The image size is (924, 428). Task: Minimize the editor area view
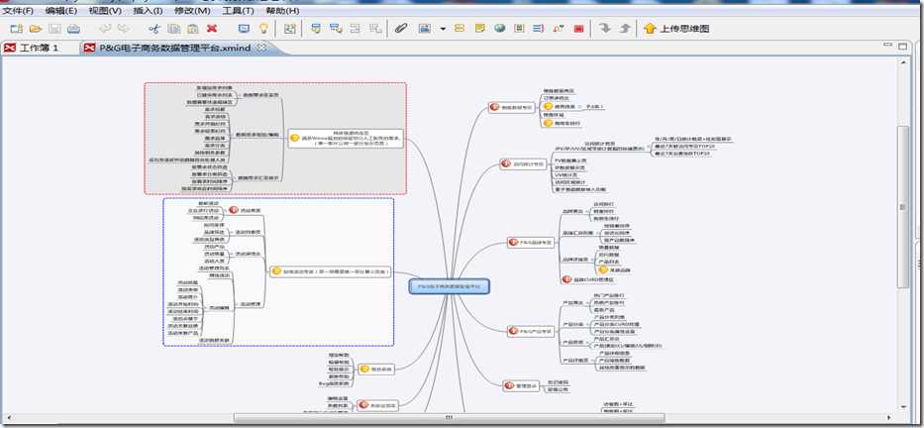coord(887,46)
